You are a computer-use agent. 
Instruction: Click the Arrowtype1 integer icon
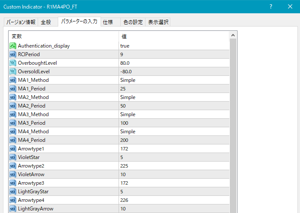13,149
